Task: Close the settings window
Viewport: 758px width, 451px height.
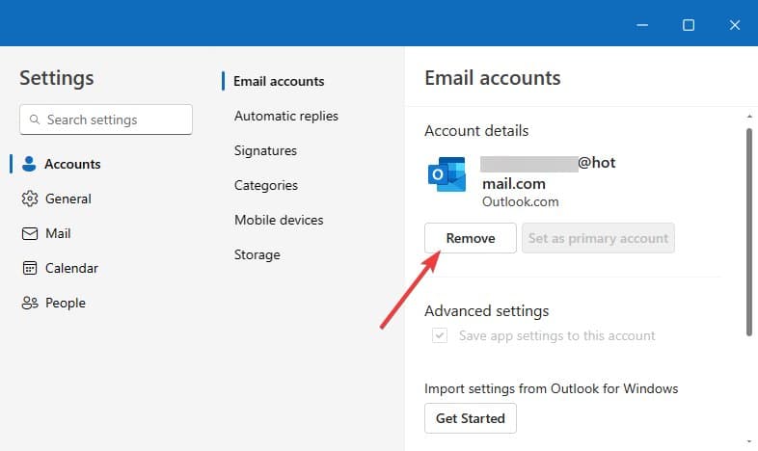Action: (734, 25)
